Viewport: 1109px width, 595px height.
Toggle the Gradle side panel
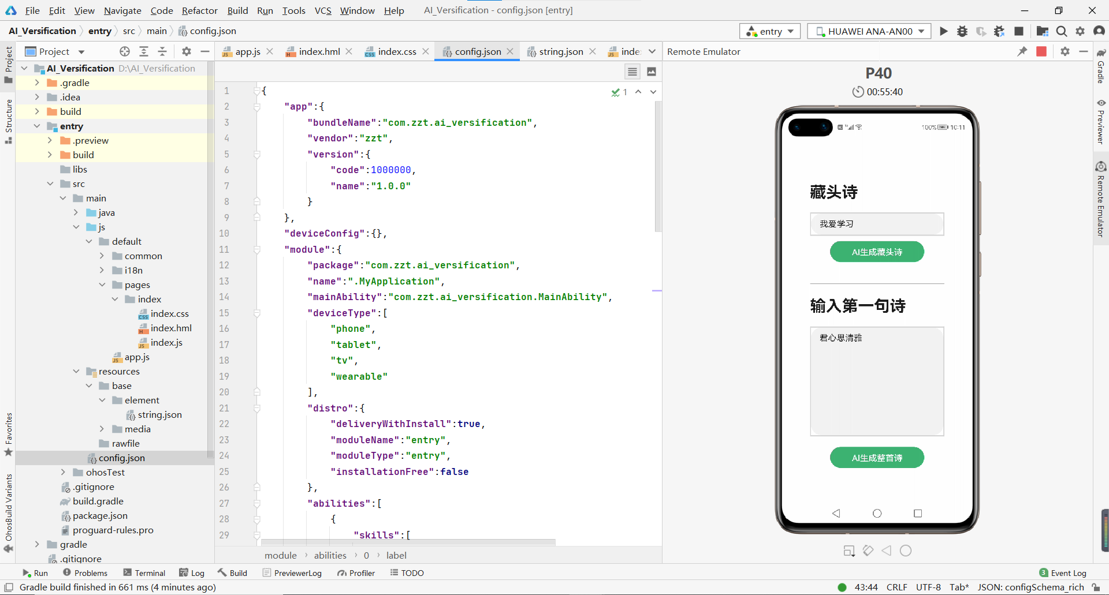[1101, 66]
